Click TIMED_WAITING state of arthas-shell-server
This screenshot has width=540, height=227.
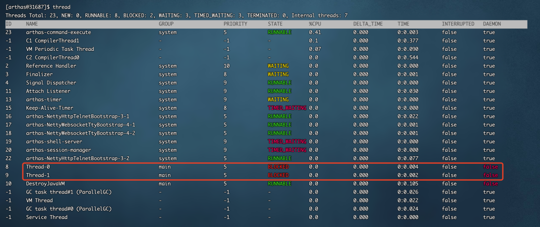(x=287, y=142)
